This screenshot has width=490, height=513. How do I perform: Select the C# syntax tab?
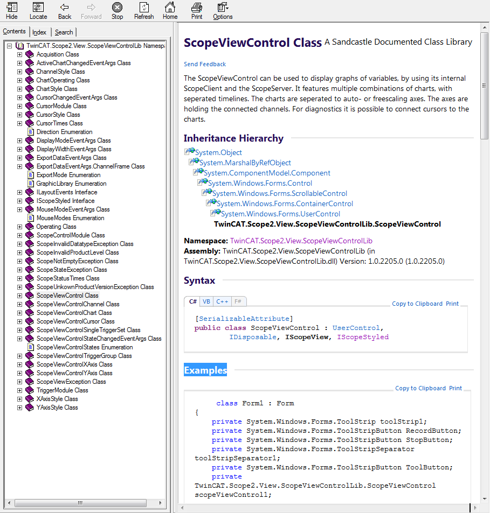(x=193, y=301)
